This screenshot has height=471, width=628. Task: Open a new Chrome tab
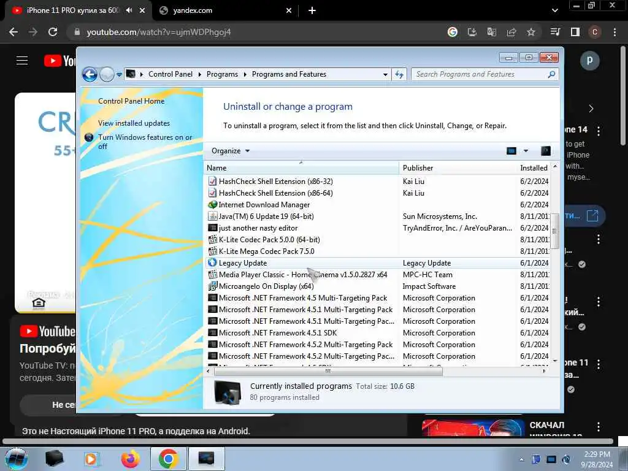click(312, 10)
